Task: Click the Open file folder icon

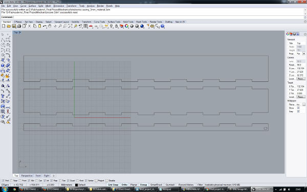Action: click(x=9, y=26)
